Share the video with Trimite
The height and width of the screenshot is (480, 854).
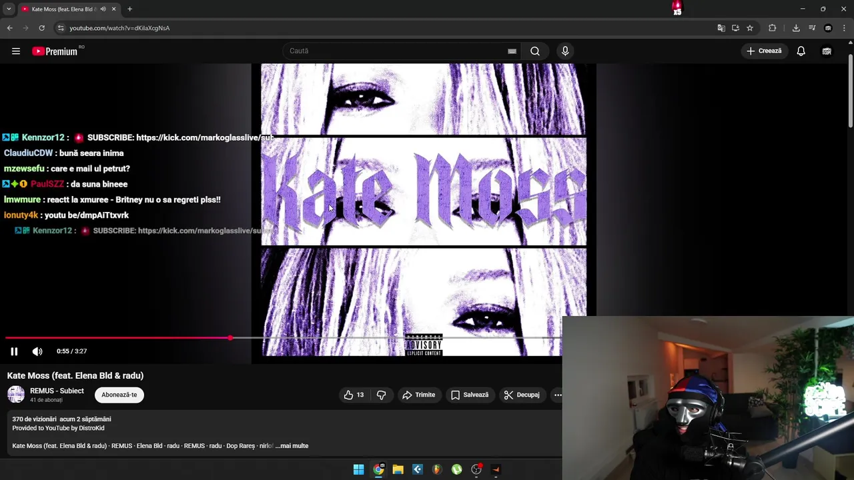coord(418,395)
